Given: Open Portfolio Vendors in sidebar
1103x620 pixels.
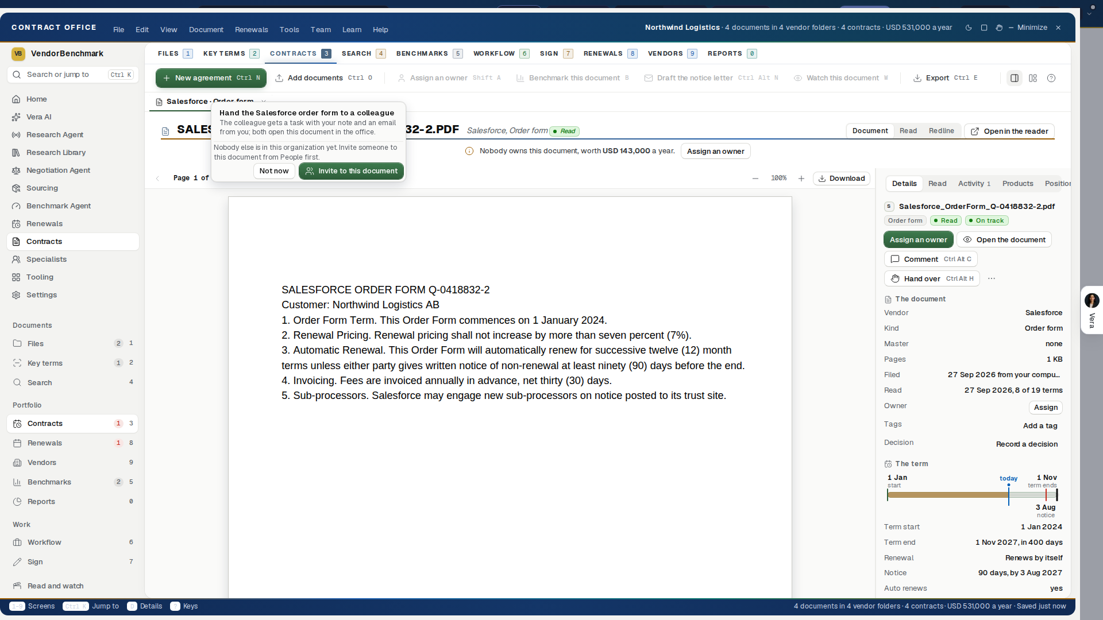Looking at the screenshot, I should tap(73, 463).
